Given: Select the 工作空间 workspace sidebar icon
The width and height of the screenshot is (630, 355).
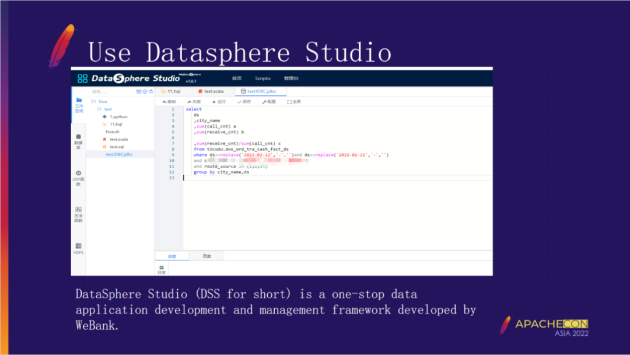Looking at the screenshot, I should click(x=79, y=105).
